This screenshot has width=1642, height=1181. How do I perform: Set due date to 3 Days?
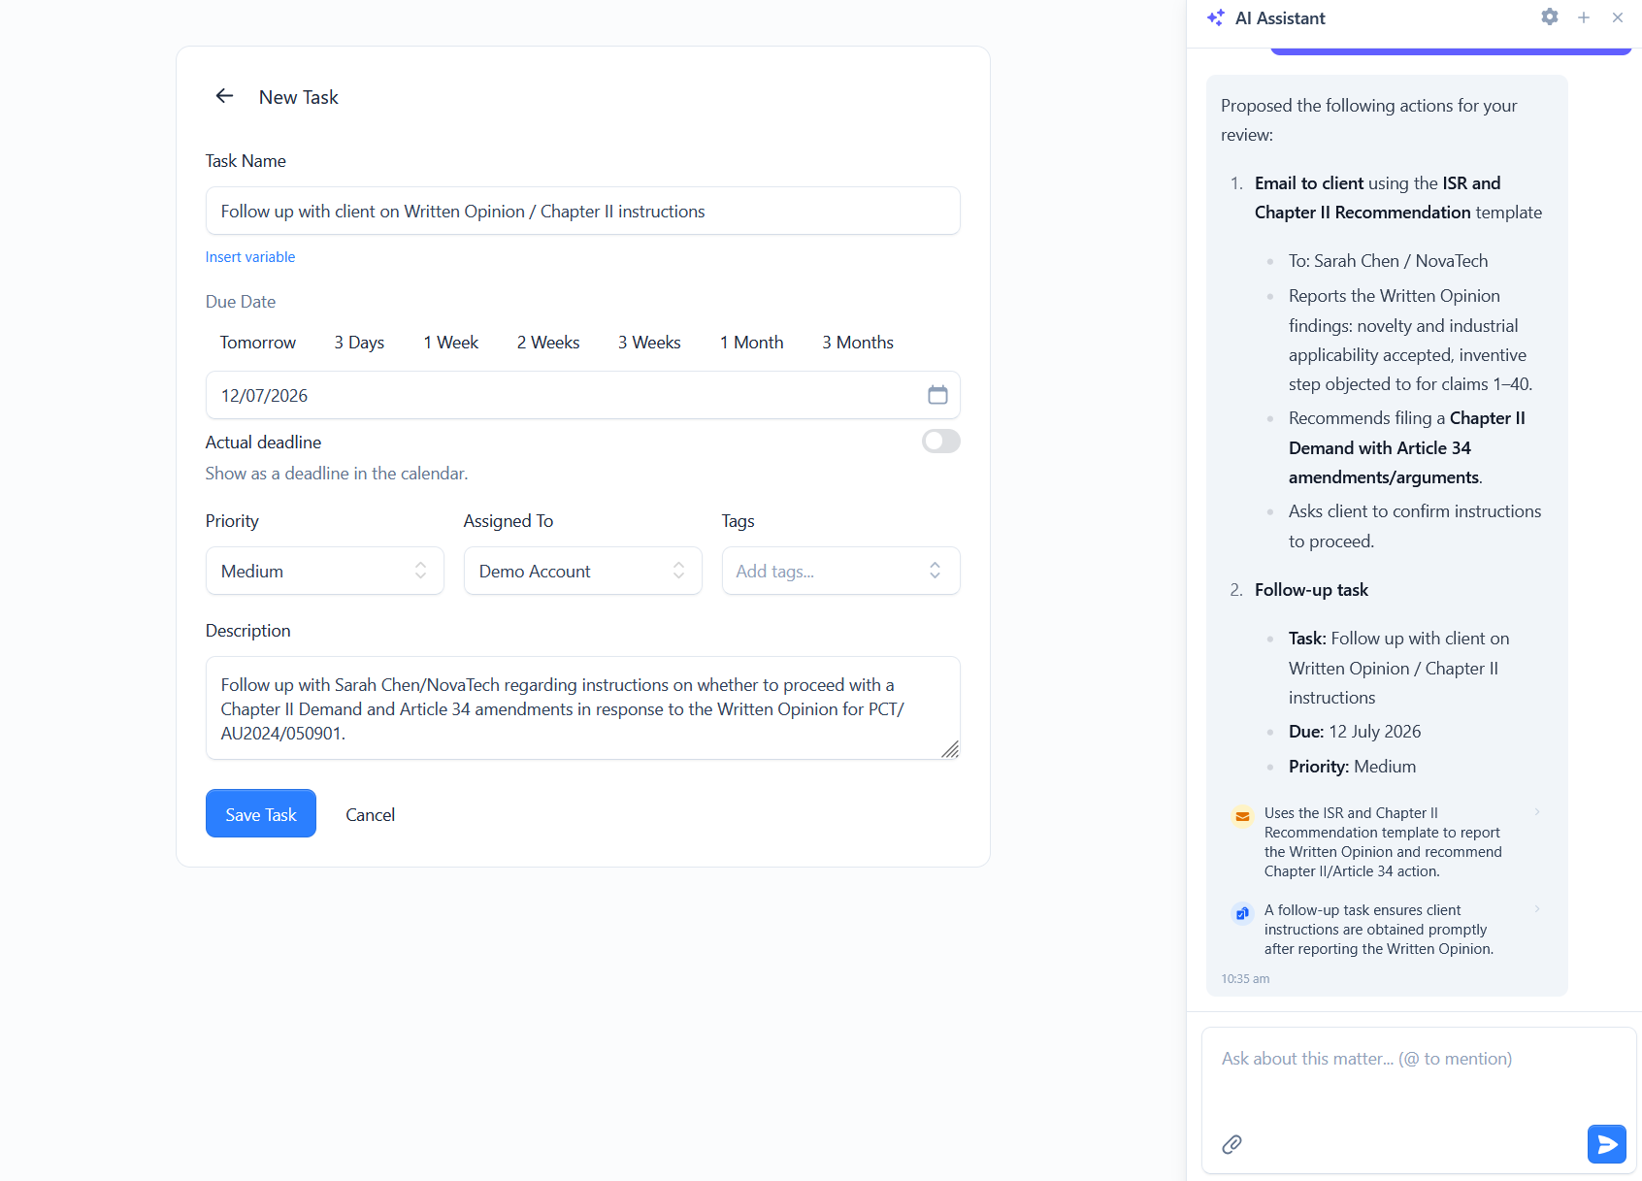(359, 343)
